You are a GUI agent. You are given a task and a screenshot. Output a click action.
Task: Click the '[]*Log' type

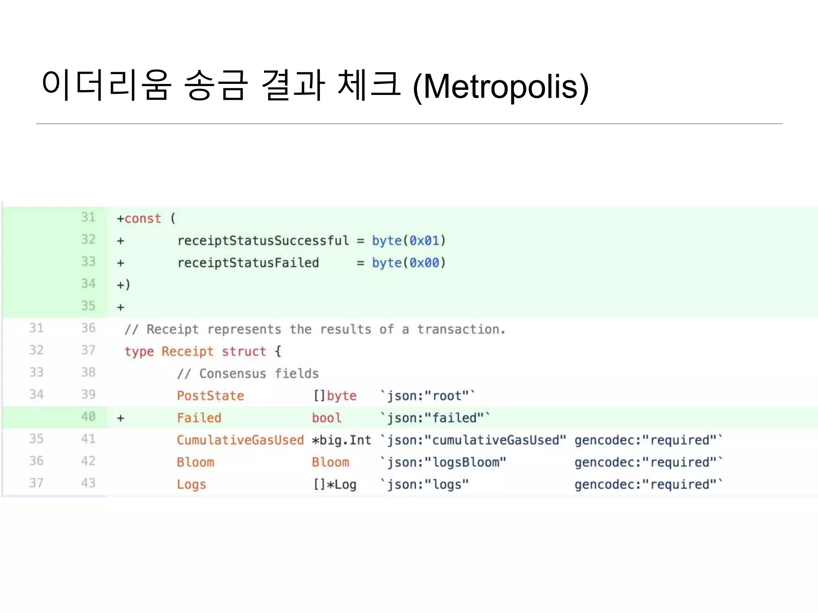click(335, 484)
